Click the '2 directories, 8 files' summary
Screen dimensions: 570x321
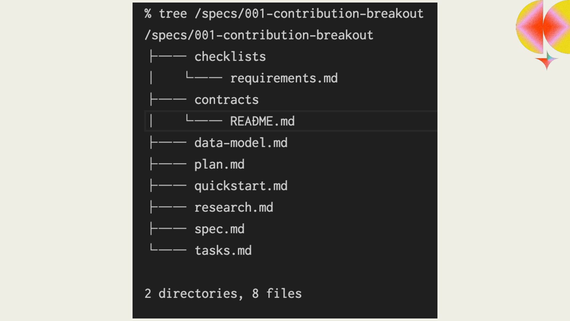pyautogui.click(x=223, y=294)
